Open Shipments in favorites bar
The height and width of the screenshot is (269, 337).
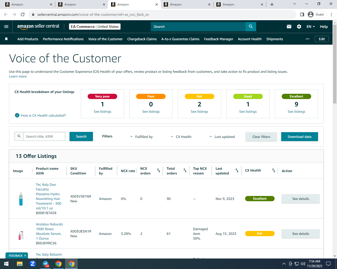[x=275, y=39]
